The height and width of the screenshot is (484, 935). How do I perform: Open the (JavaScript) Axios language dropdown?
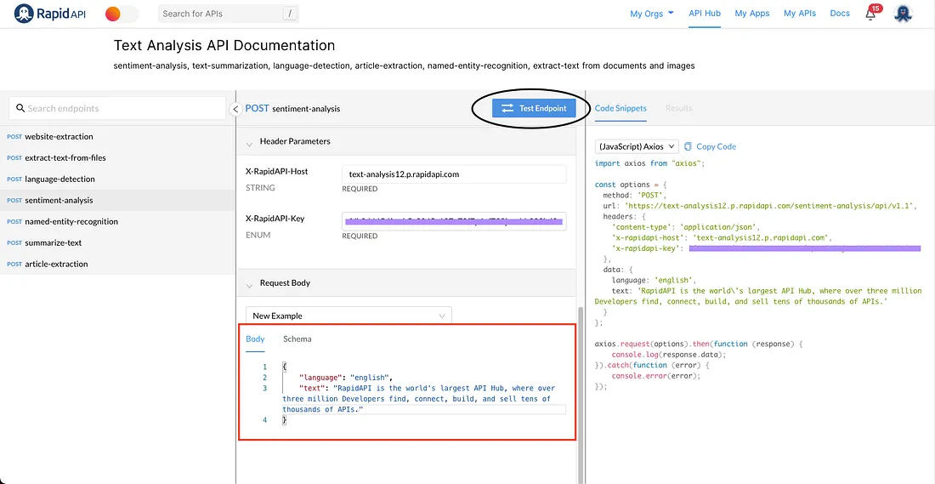(637, 146)
